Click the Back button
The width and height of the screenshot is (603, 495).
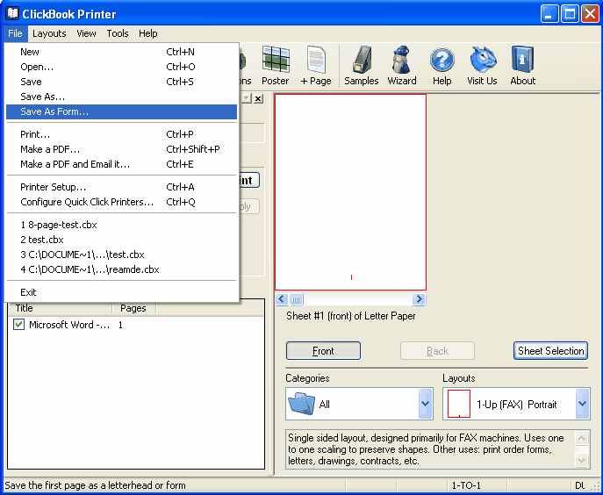(x=437, y=351)
